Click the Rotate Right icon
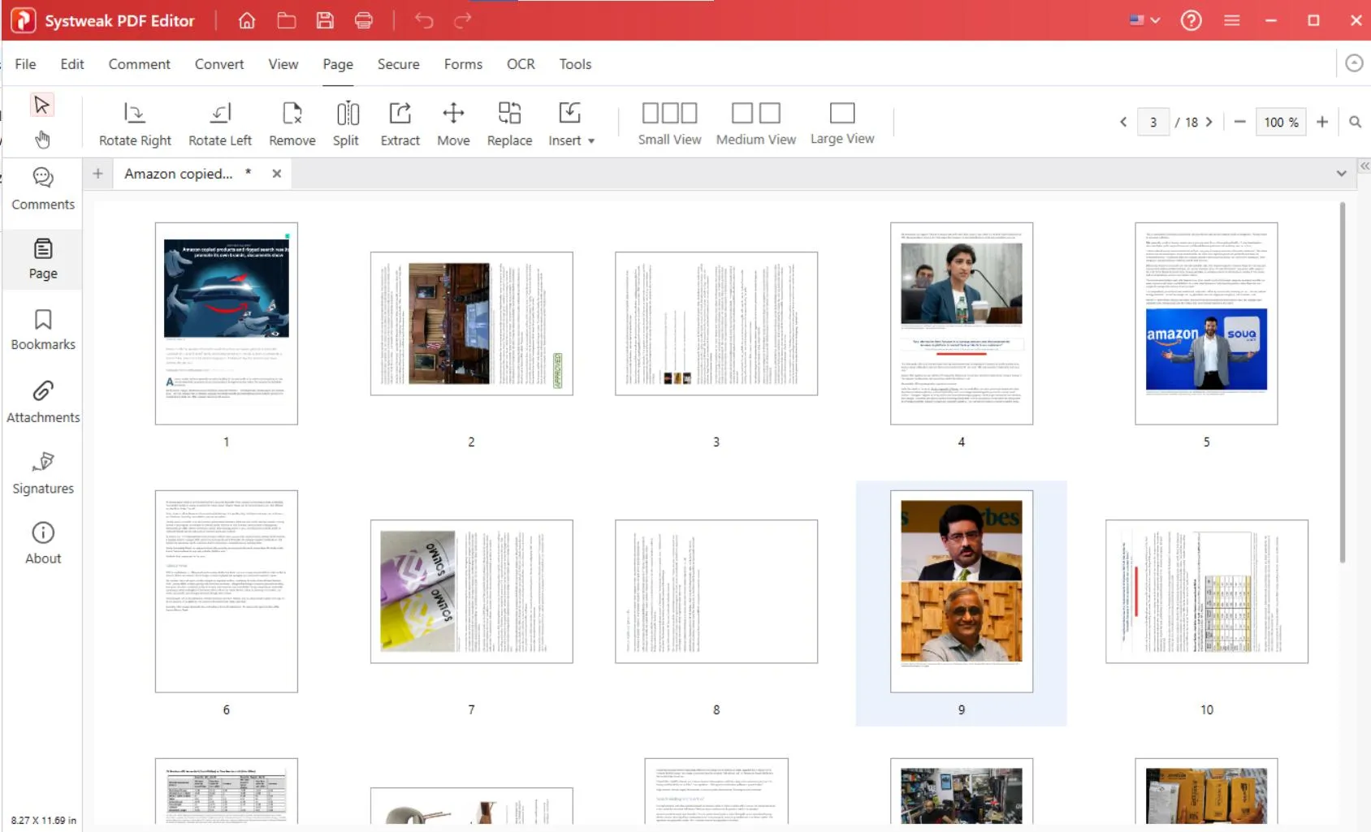The height and width of the screenshot is (832, 1371). tap(135, 114)
